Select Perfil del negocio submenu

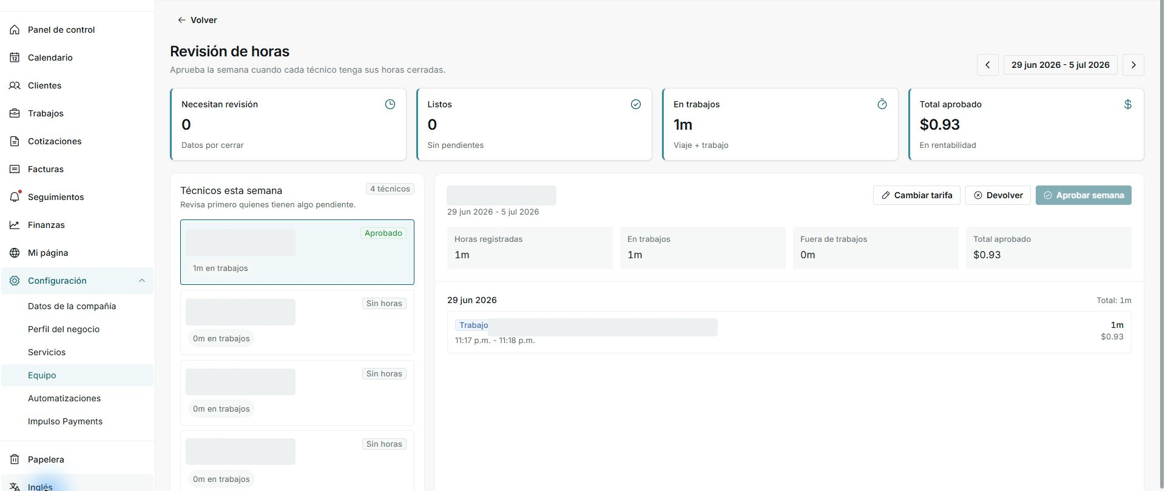pos(64,329)
